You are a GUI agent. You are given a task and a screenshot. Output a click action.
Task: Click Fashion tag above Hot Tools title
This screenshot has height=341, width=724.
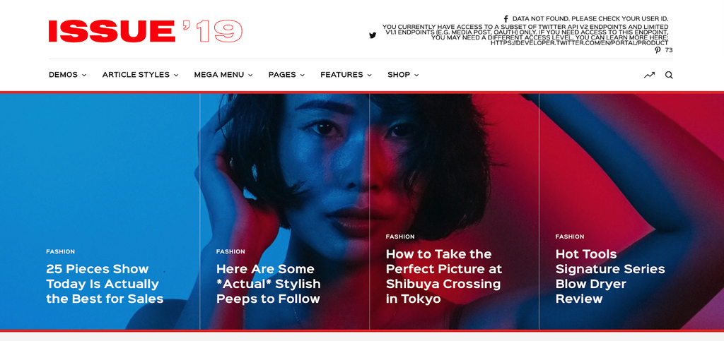[x=570, y=237]
